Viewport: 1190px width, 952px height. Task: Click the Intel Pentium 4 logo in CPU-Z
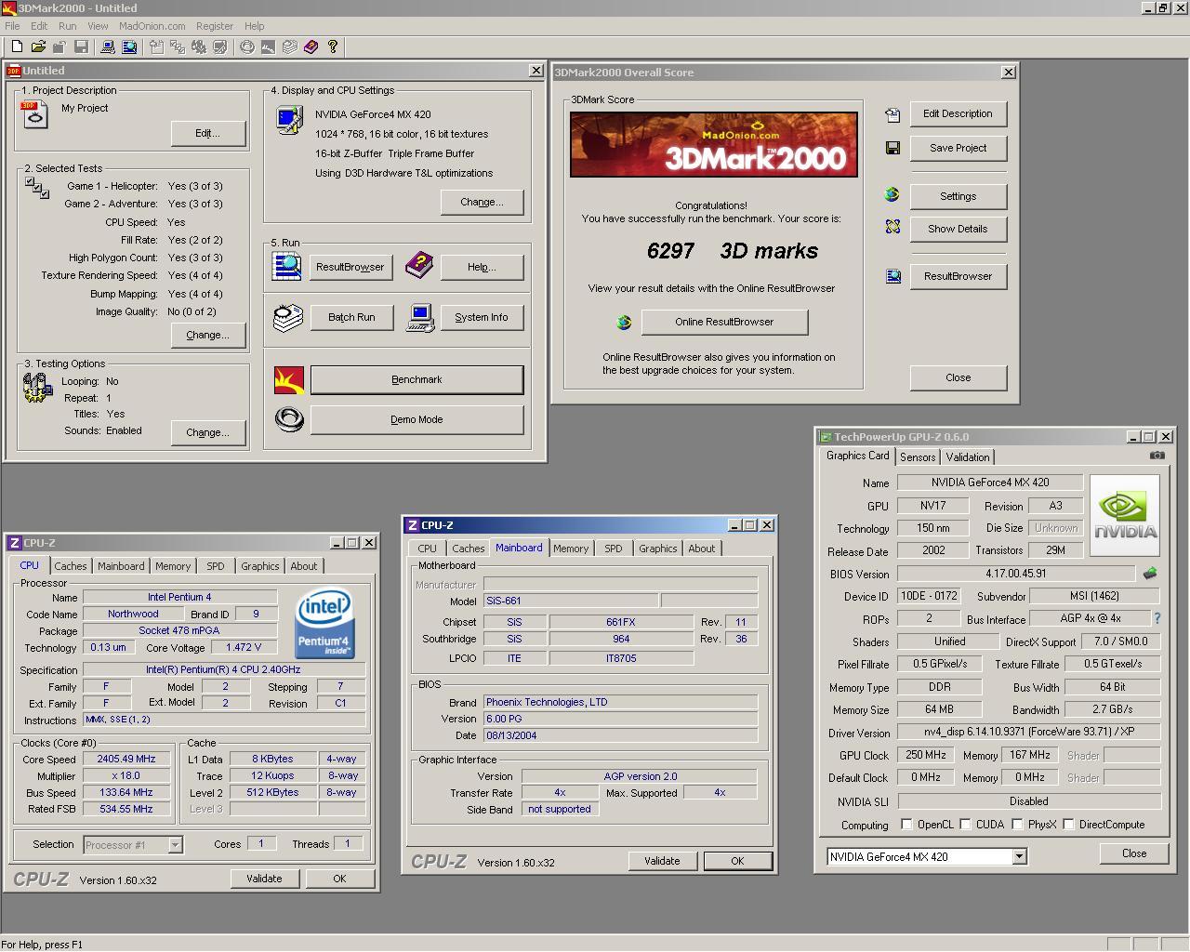pyautogui.click(x=325, y=623)
